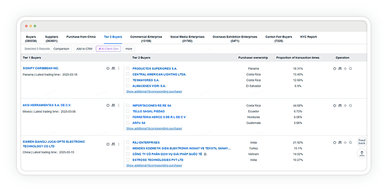388x192 pixels.
Task: Click binoculars icon beside AKSI HERRAMIENTAS
Action: (x=113, y=105)
